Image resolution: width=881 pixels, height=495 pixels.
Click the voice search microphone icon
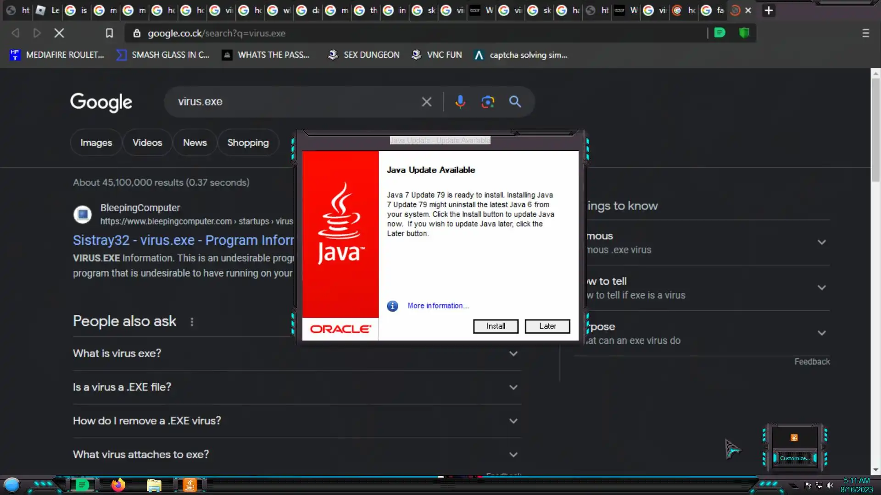click(x=460, y=102)
